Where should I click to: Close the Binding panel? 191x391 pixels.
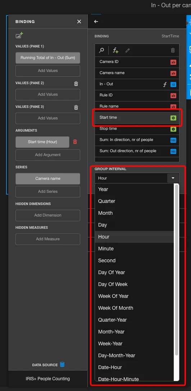click(x=79, y=22)
